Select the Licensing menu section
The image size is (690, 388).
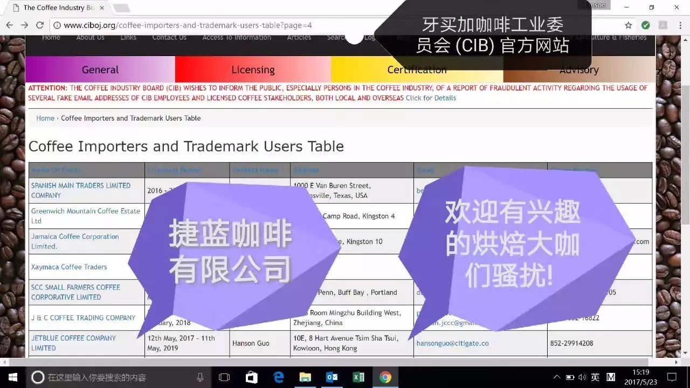[253, 70]
